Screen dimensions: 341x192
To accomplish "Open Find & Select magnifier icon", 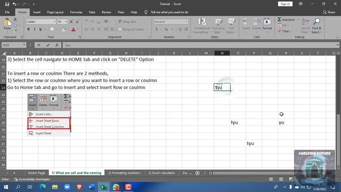I will [316, 21].
